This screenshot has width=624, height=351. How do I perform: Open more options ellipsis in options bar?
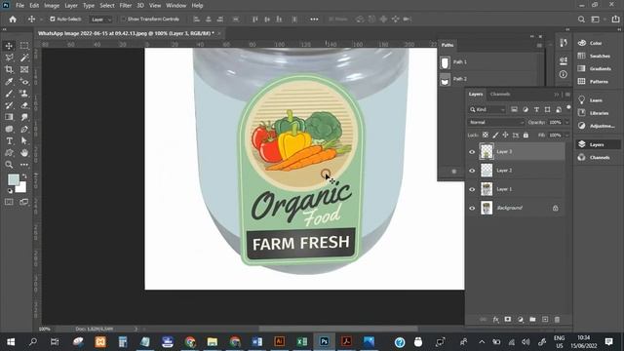[314, 19]
